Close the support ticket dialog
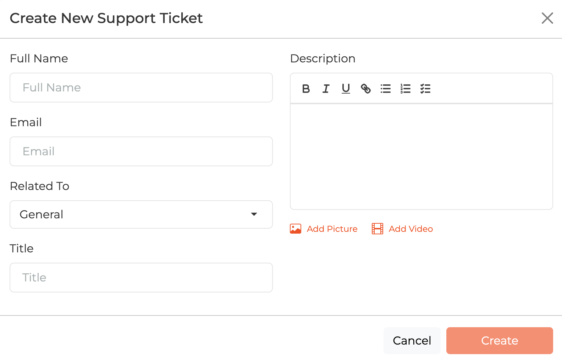Image resolution: width=562 pixels, height=363 pixels. 547,18
